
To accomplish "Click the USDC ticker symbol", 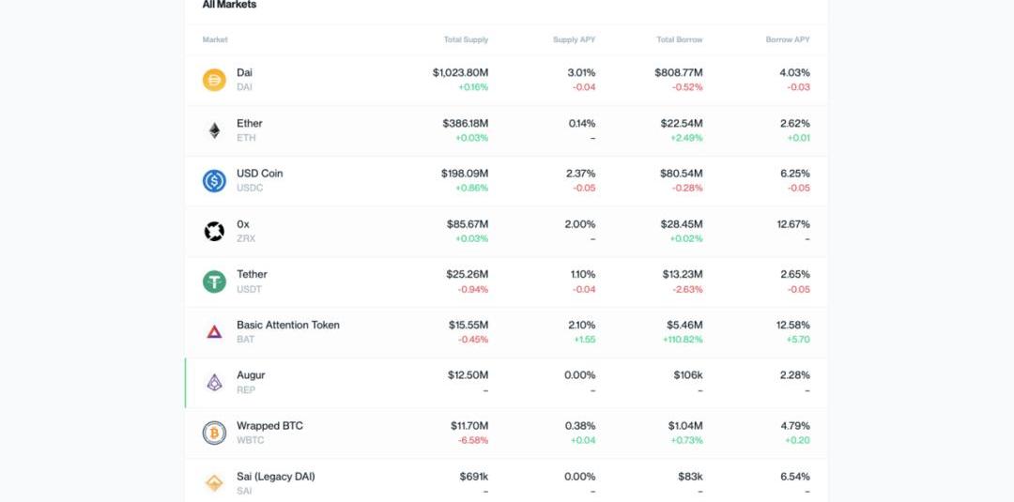I will 250,188.
